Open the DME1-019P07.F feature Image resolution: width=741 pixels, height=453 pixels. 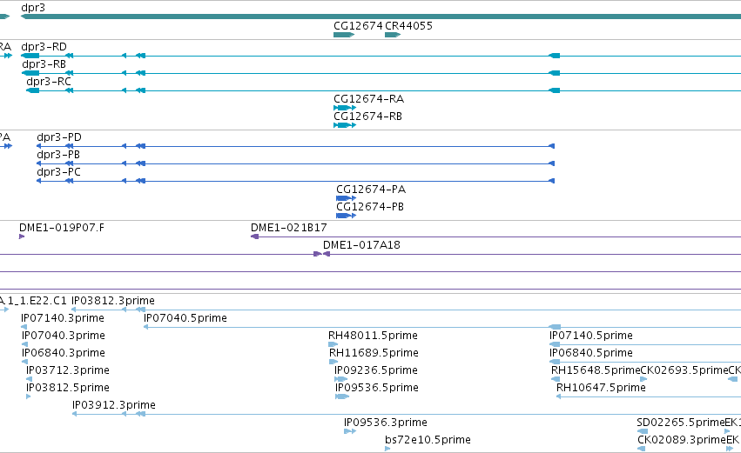[62, 228]
